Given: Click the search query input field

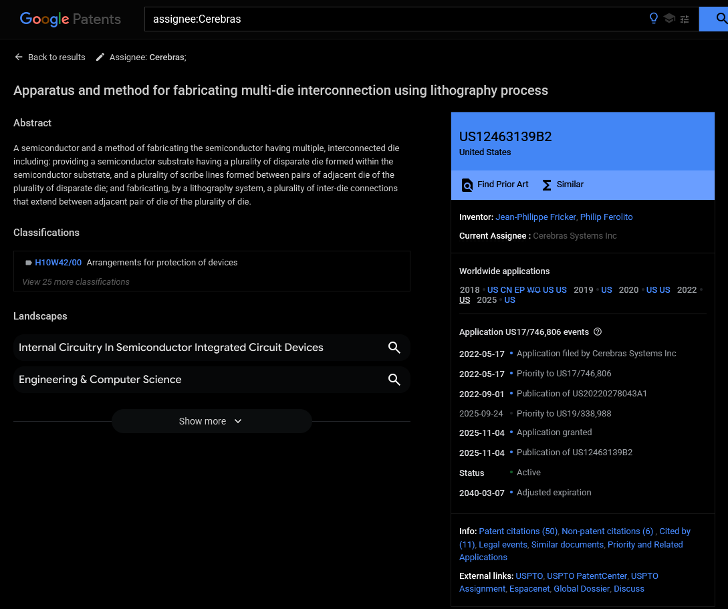Looking at the screenshot, I should 394,19.
